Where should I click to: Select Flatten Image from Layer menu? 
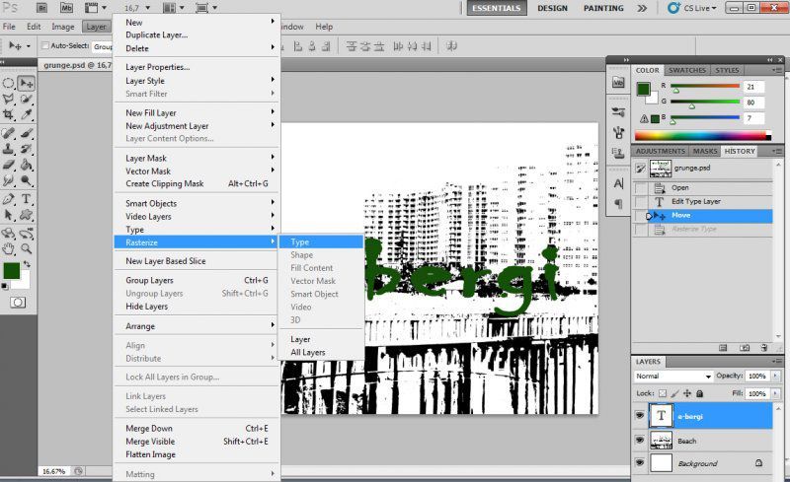tap(150, 454)
